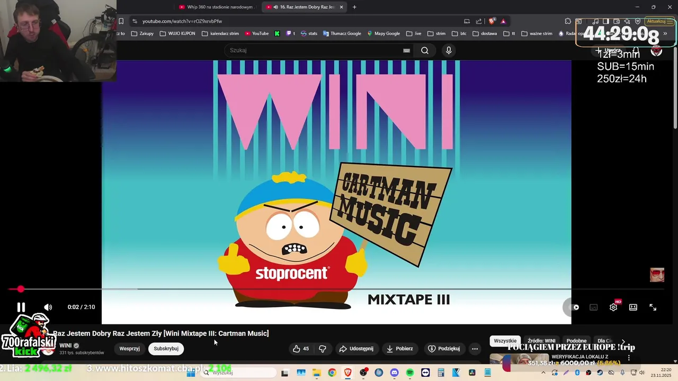Show more filter chips with the right arrow
678x381 pixels.
pyautogui.click(x=623, y=342)
